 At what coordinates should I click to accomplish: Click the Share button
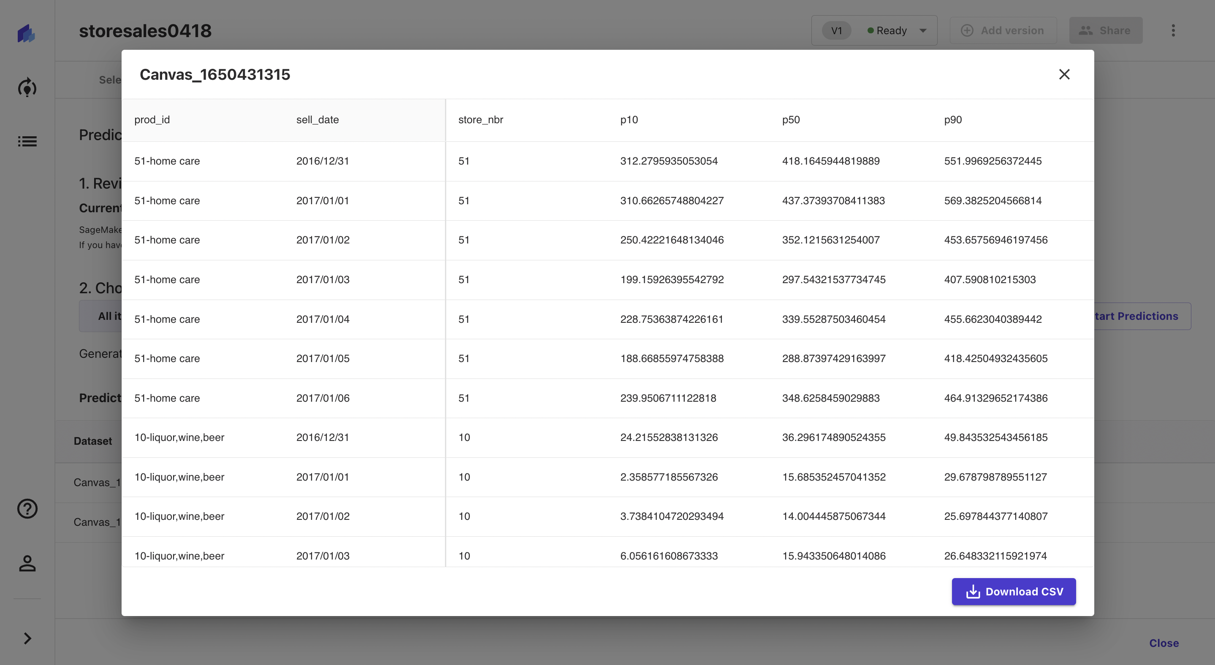(1105, 31)
